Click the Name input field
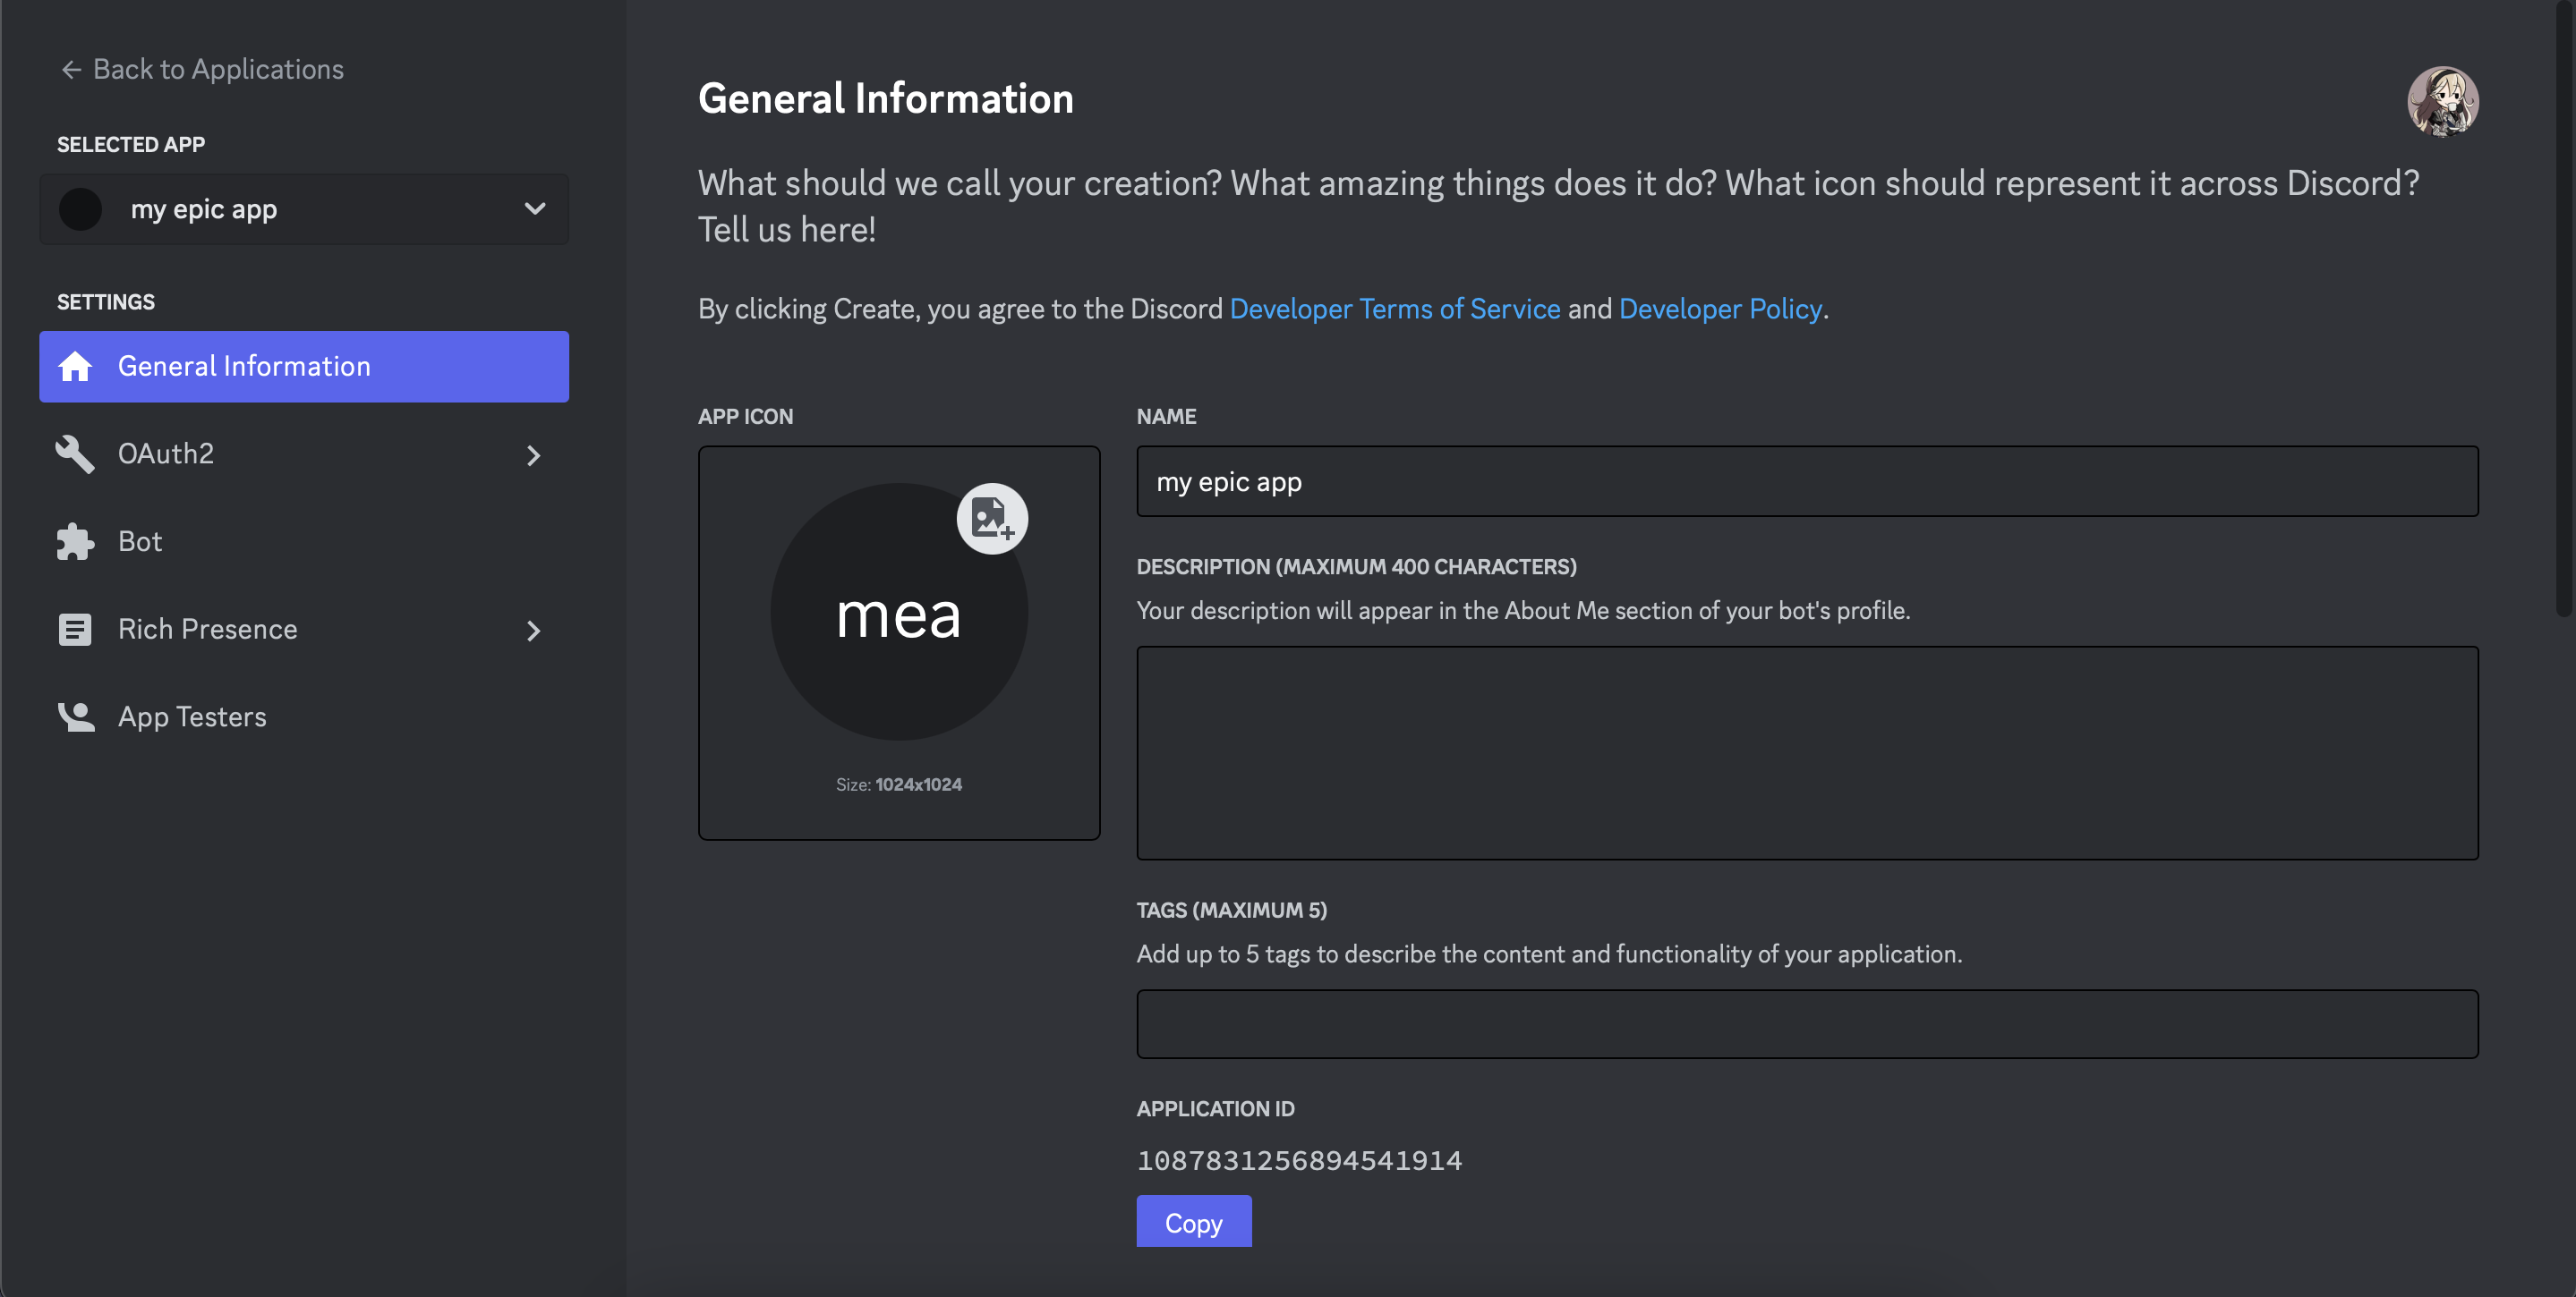The image size is (2576, 1297). tap(1806, 481)
